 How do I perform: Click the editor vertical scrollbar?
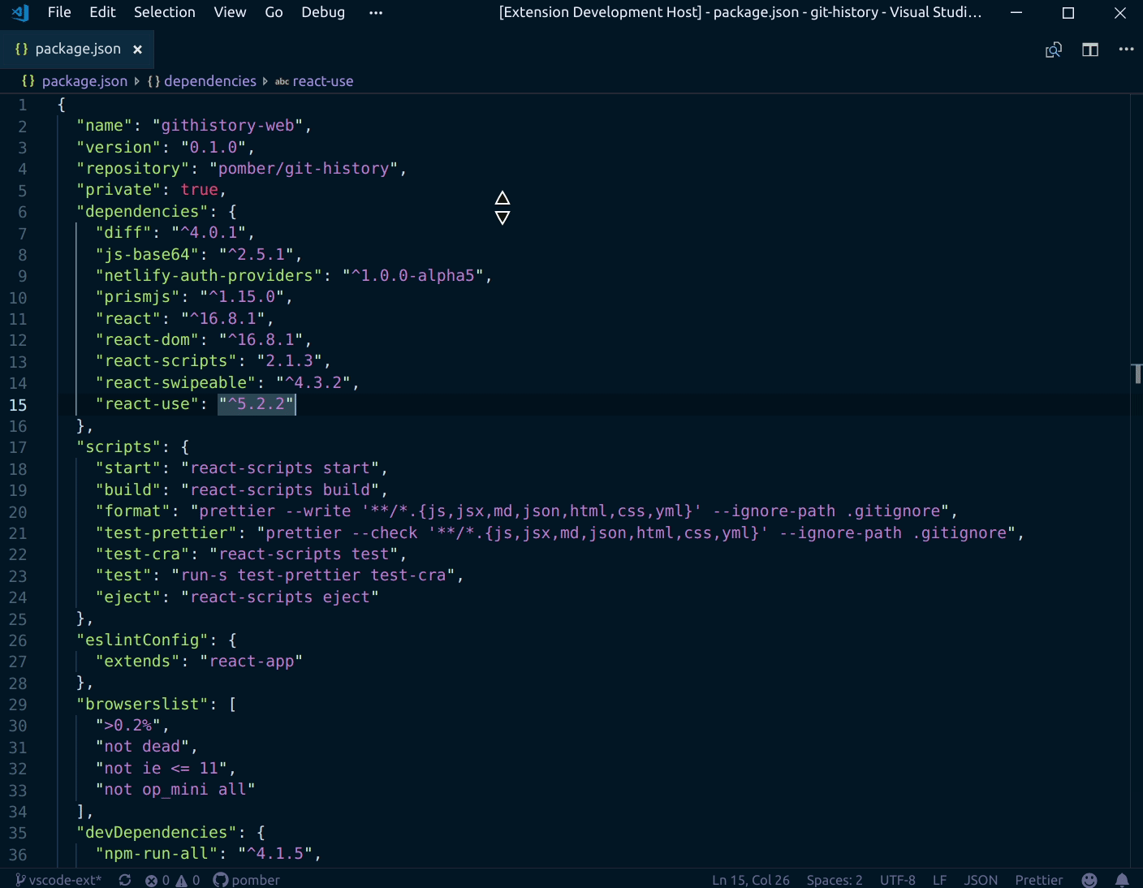pyautogui.click(x=1137, y=373)
